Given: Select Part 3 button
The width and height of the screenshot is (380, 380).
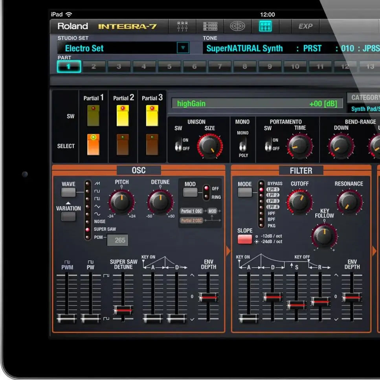Looking at the screenshot, I should click(119, 66).
